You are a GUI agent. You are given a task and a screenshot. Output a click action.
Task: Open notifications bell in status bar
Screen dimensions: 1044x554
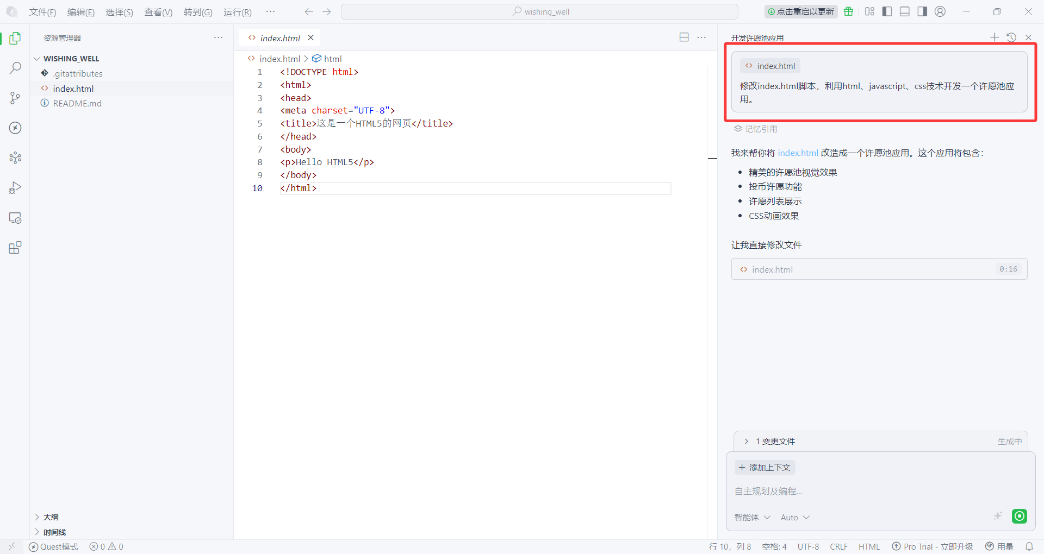(1029, 546)
